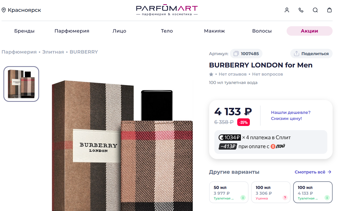Viewport: 341px width, 211px height.
Task: Open the Акции tab
Action: pos(309,31)
